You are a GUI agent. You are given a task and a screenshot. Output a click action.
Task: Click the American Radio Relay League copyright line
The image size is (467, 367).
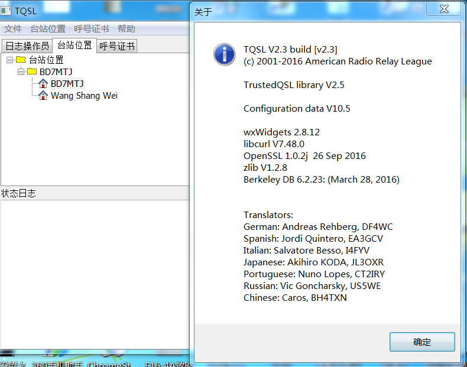[338, 61]
